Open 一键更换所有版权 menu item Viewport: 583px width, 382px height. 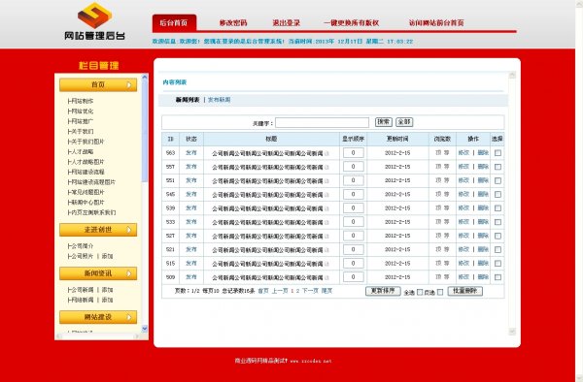[x=351, y=22]
